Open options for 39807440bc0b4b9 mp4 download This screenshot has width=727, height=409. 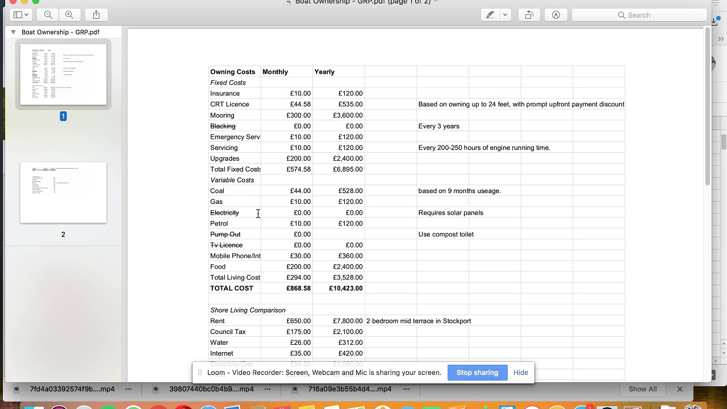(x=268, y=389)
